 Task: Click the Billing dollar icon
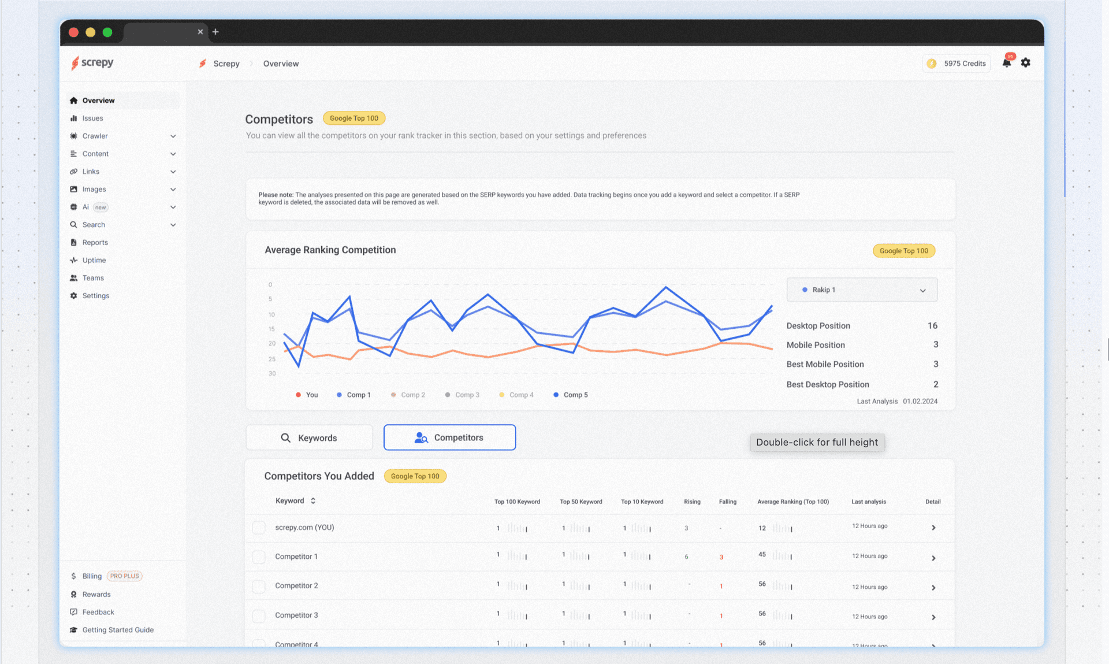pos(73,576)
